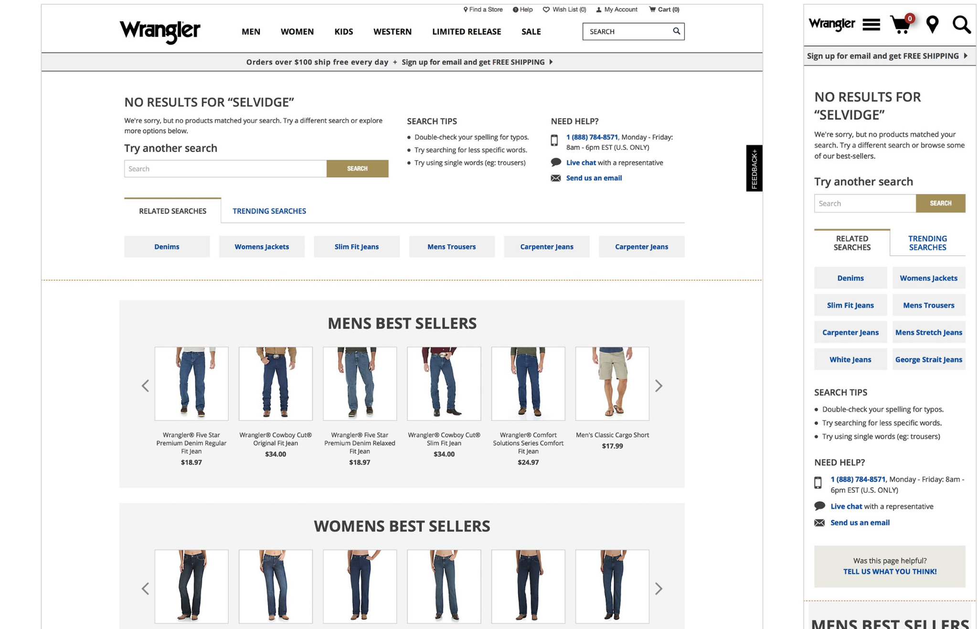Viewport: 978px width, 629px height.
Task: Click desktop Slim Fit Jeans search
Action: click(356, 247)
